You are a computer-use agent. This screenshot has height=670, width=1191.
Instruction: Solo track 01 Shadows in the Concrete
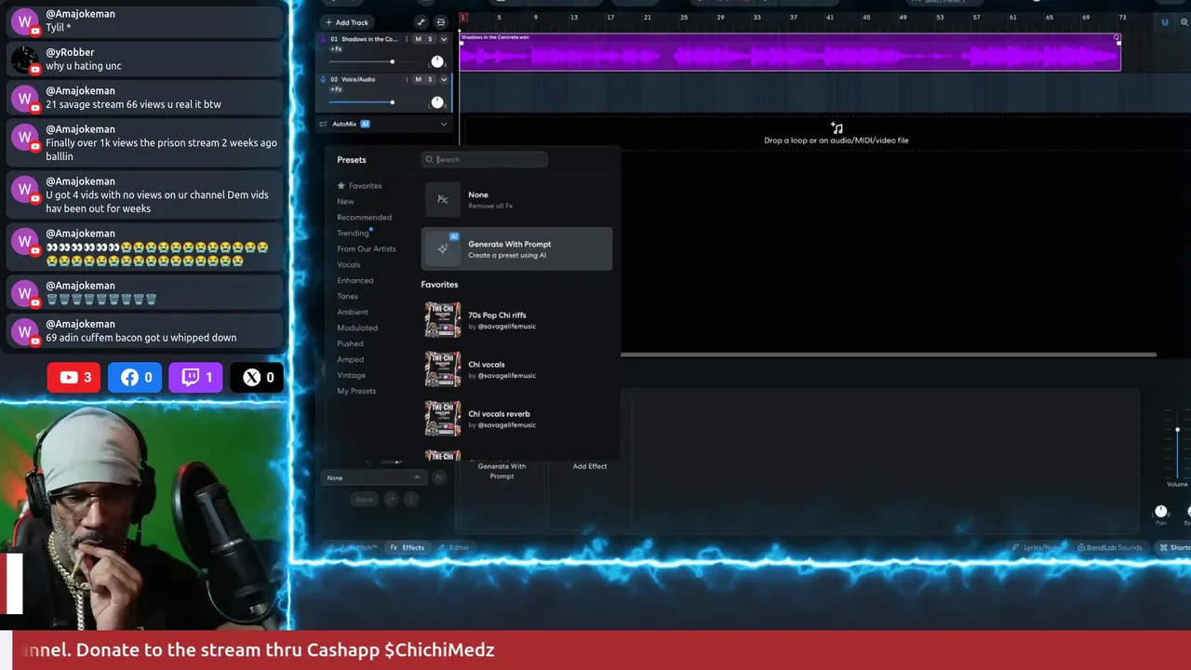click(430, 39)
